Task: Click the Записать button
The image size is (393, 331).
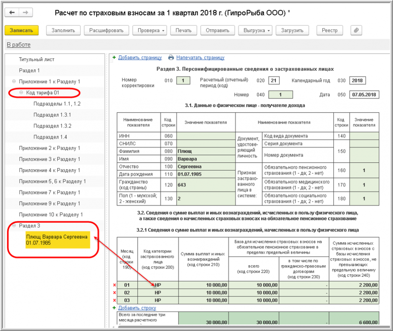Action: (21, 30)
